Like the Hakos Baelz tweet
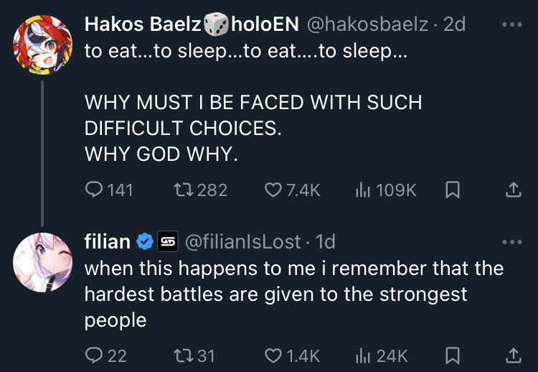 pos(273,190)
